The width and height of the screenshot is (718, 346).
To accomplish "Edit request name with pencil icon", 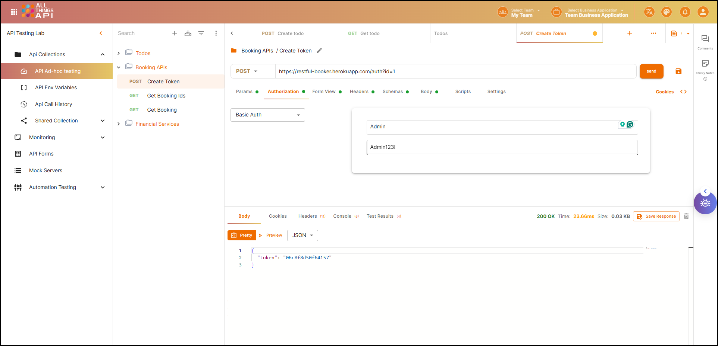I will (x=319, y=51).
